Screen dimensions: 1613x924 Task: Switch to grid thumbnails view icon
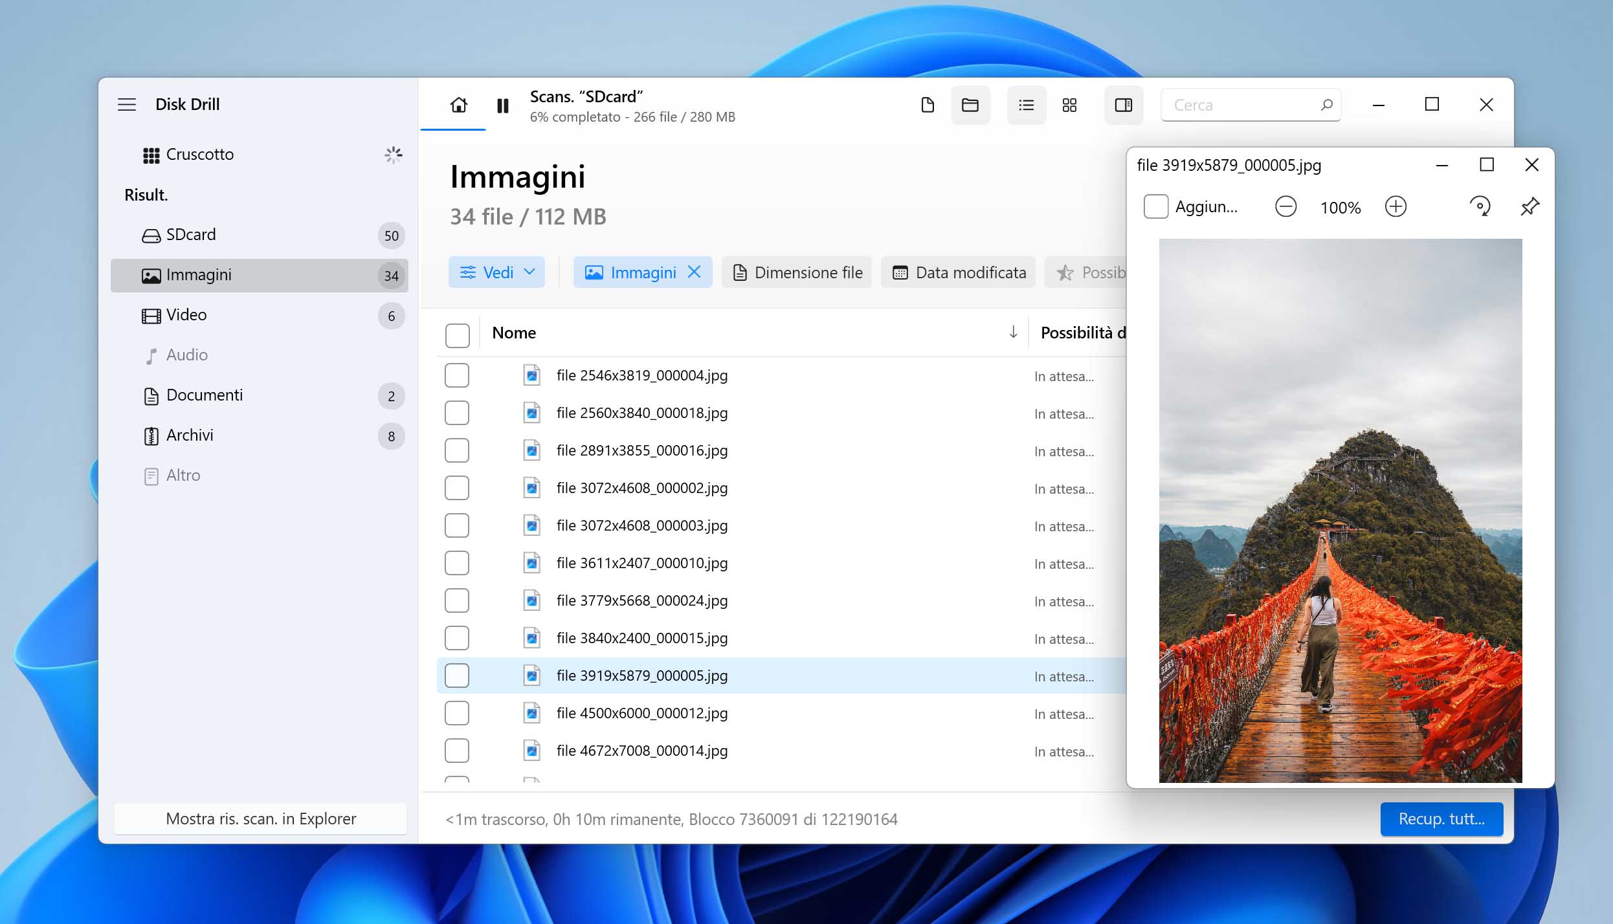click(x=1069, y=105)
